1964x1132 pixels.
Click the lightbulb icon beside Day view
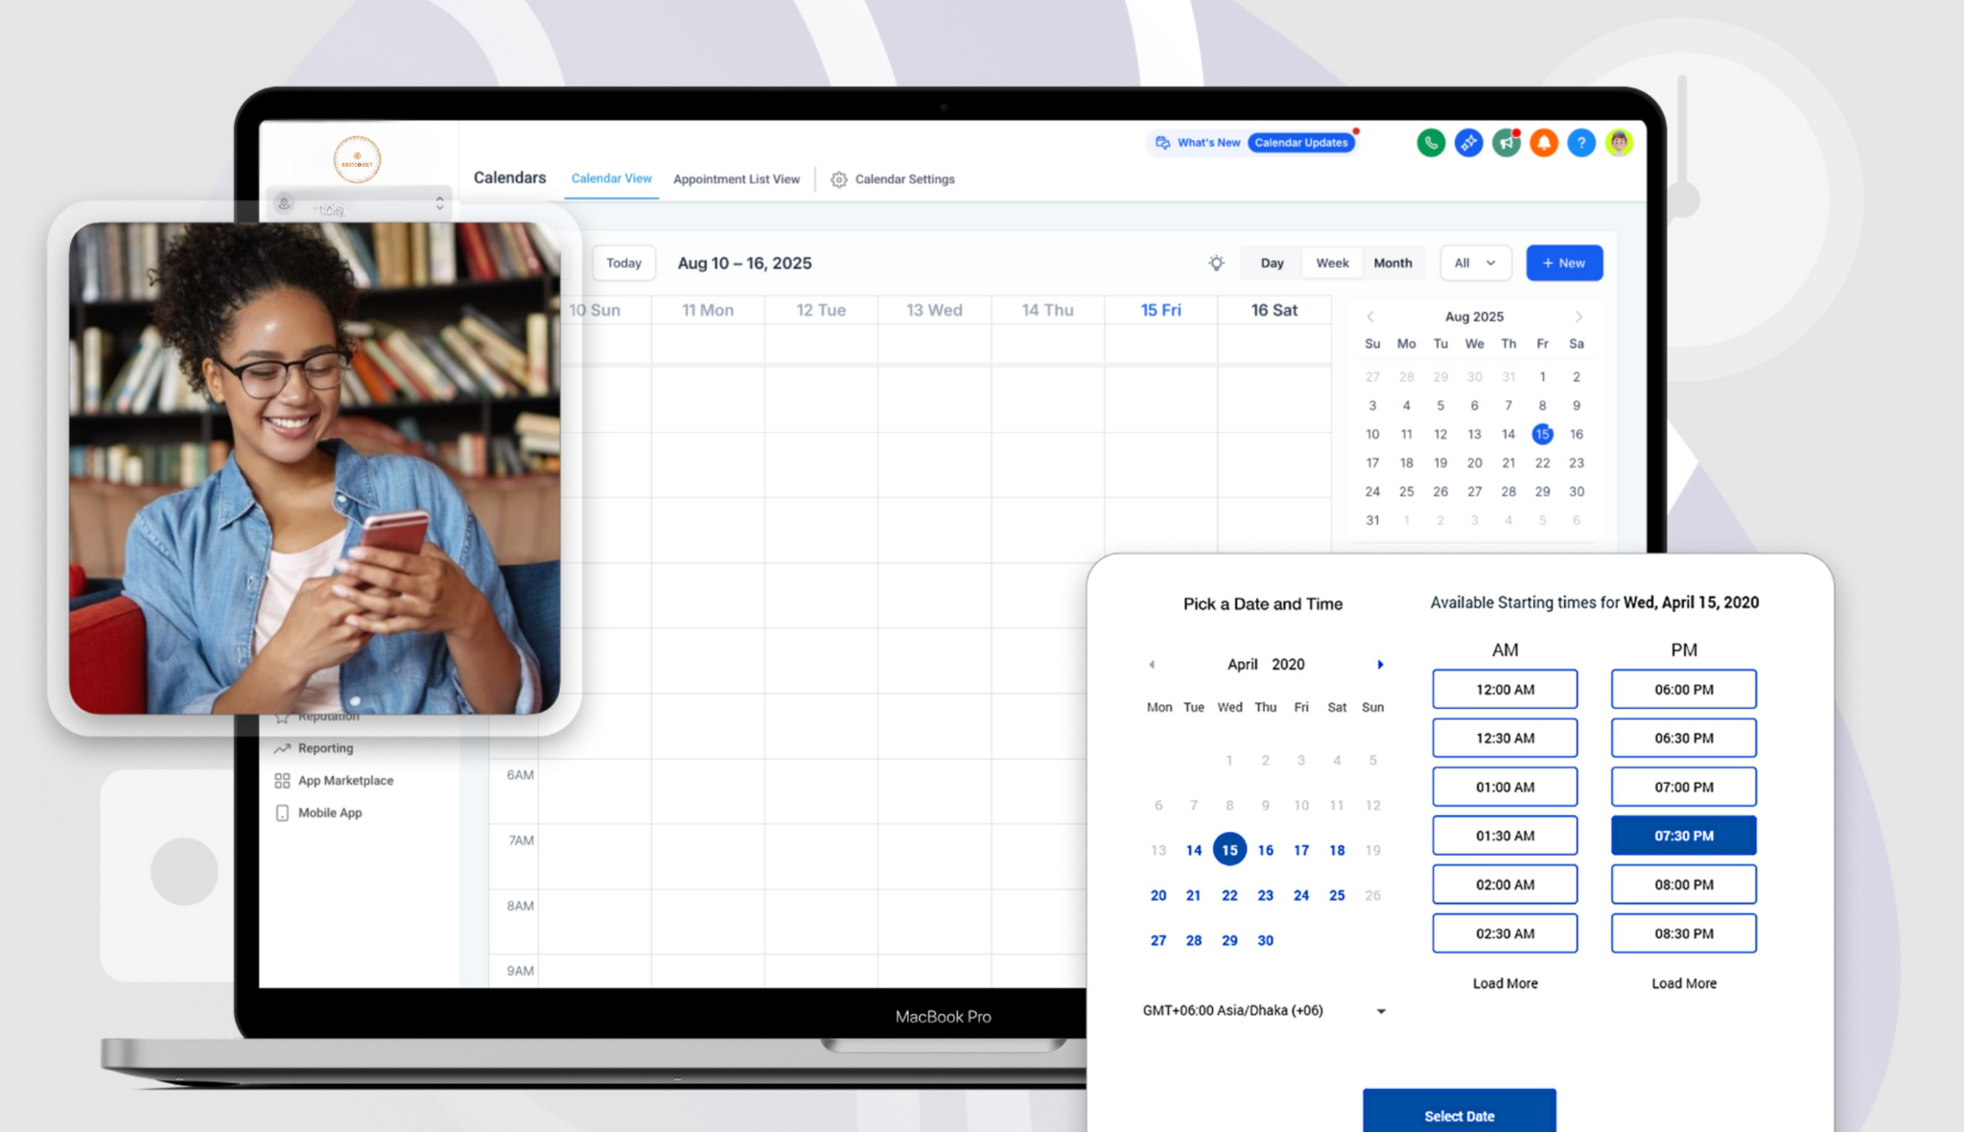click(x=1216, y=263)
